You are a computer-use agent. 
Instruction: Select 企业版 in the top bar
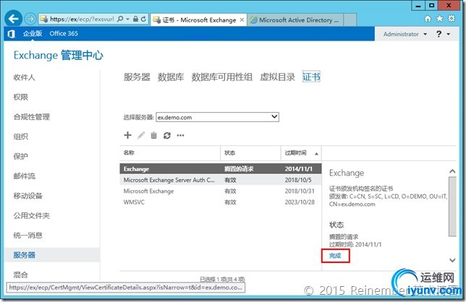[33, 33]
